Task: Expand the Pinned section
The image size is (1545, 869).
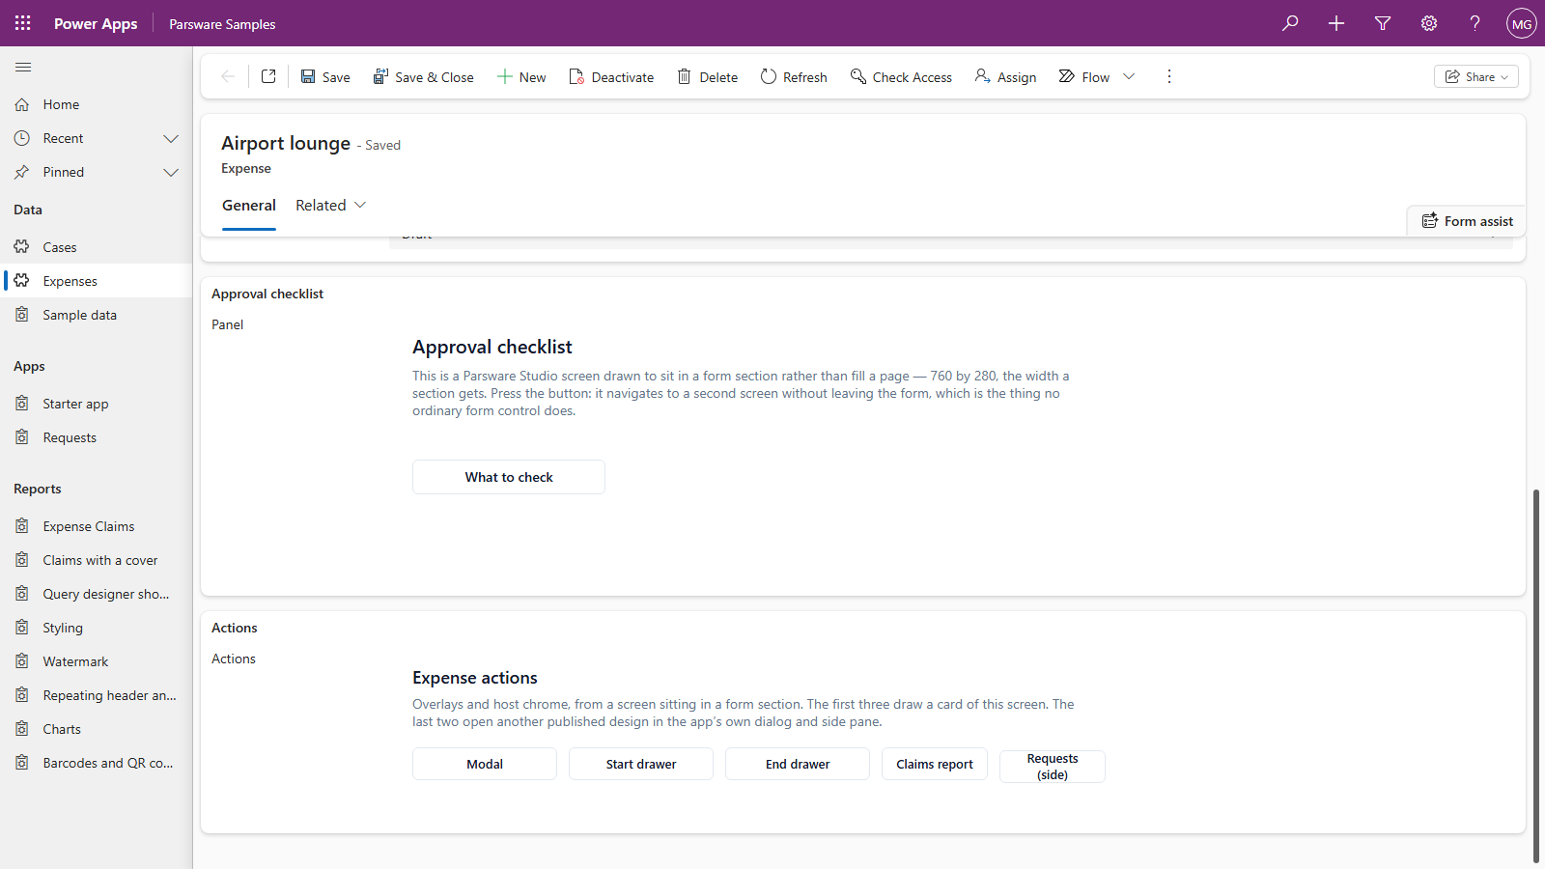Action: coord(171,172)
